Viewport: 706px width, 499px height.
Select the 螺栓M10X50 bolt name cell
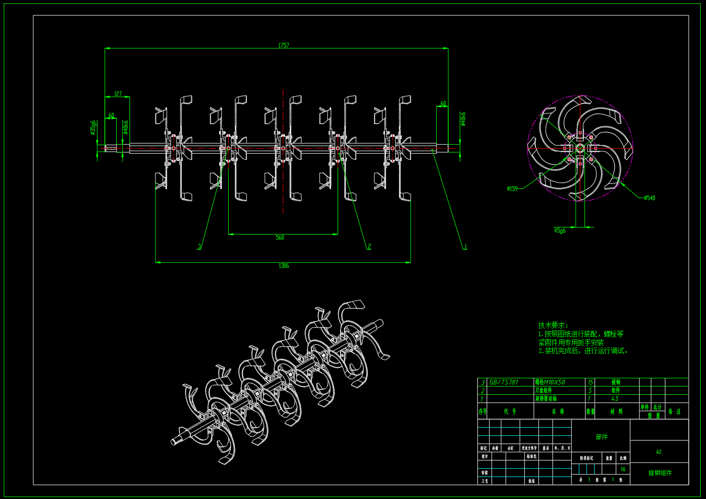pyautogui.click(x=550, y=382)
